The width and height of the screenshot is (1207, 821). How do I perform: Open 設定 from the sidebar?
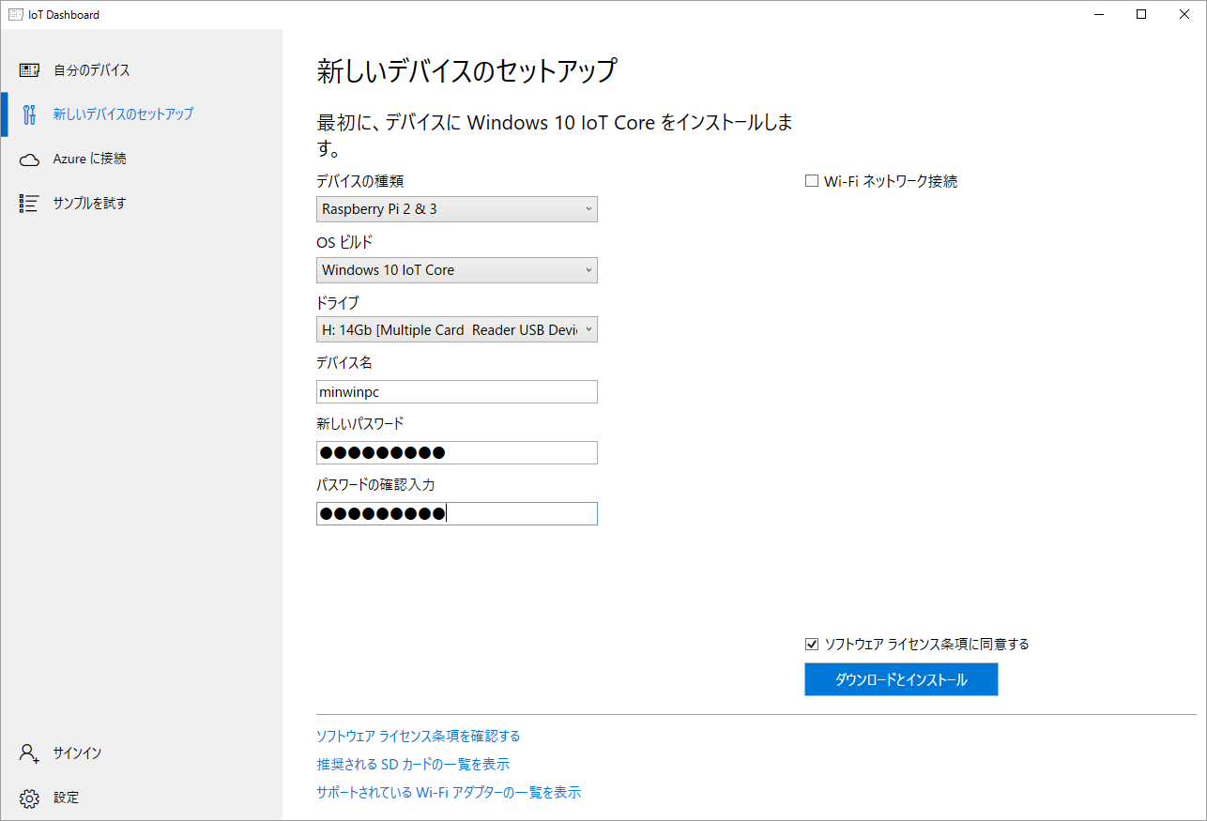pos(141,798)
